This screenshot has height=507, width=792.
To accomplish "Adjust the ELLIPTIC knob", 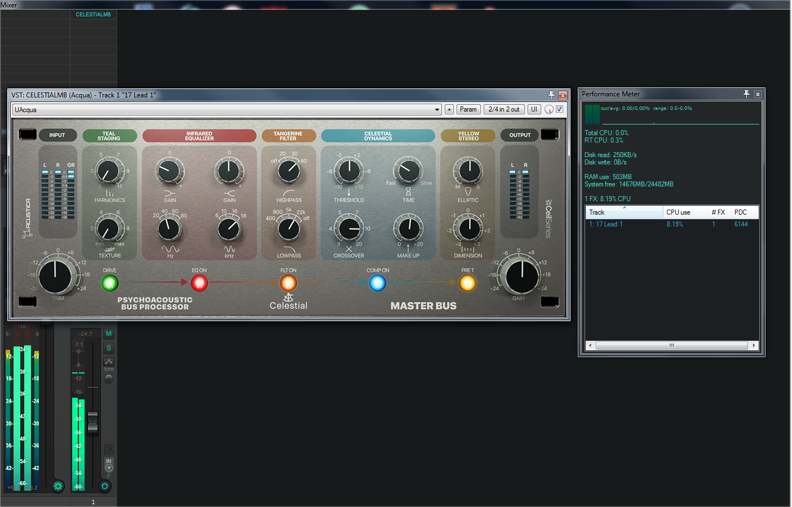I will [468, 171].
